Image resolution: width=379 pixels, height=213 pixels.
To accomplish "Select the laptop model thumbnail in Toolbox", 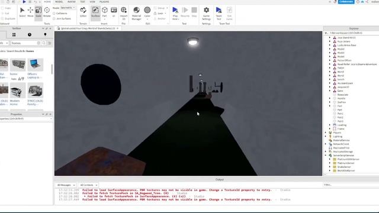I will pos(36,64).
